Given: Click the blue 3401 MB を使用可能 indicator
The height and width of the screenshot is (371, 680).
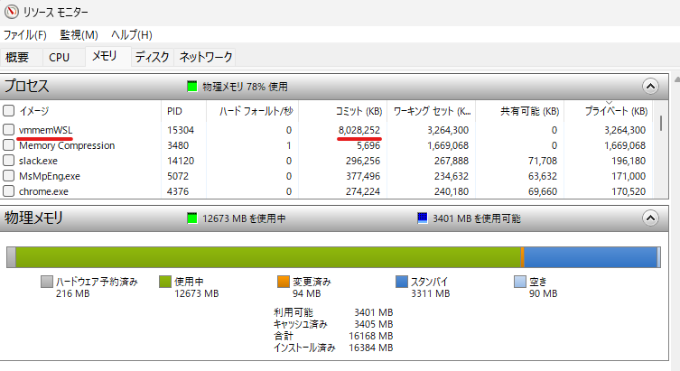Looking at the screenshot, I should (423, 218).
